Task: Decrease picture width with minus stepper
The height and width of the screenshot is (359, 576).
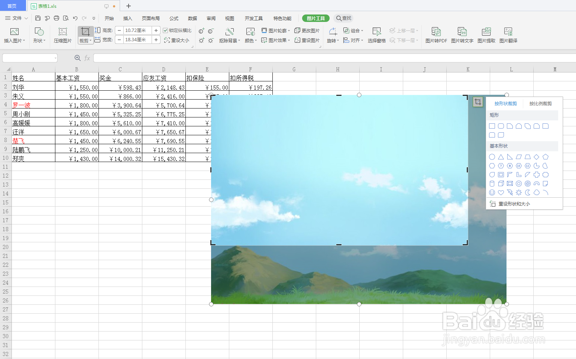Action: coord(119,40)
